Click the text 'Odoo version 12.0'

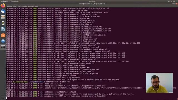point(53,84)
